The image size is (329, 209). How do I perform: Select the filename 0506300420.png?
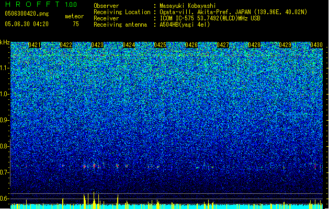click(27, 14)
